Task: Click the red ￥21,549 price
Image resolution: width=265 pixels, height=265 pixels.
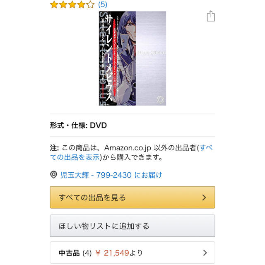Action: pyautogui.click(x=112, y=253)
